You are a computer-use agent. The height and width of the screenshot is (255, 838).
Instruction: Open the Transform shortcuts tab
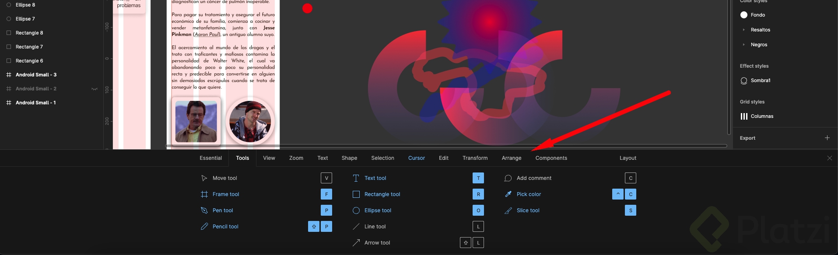click(x=475, y=158)
